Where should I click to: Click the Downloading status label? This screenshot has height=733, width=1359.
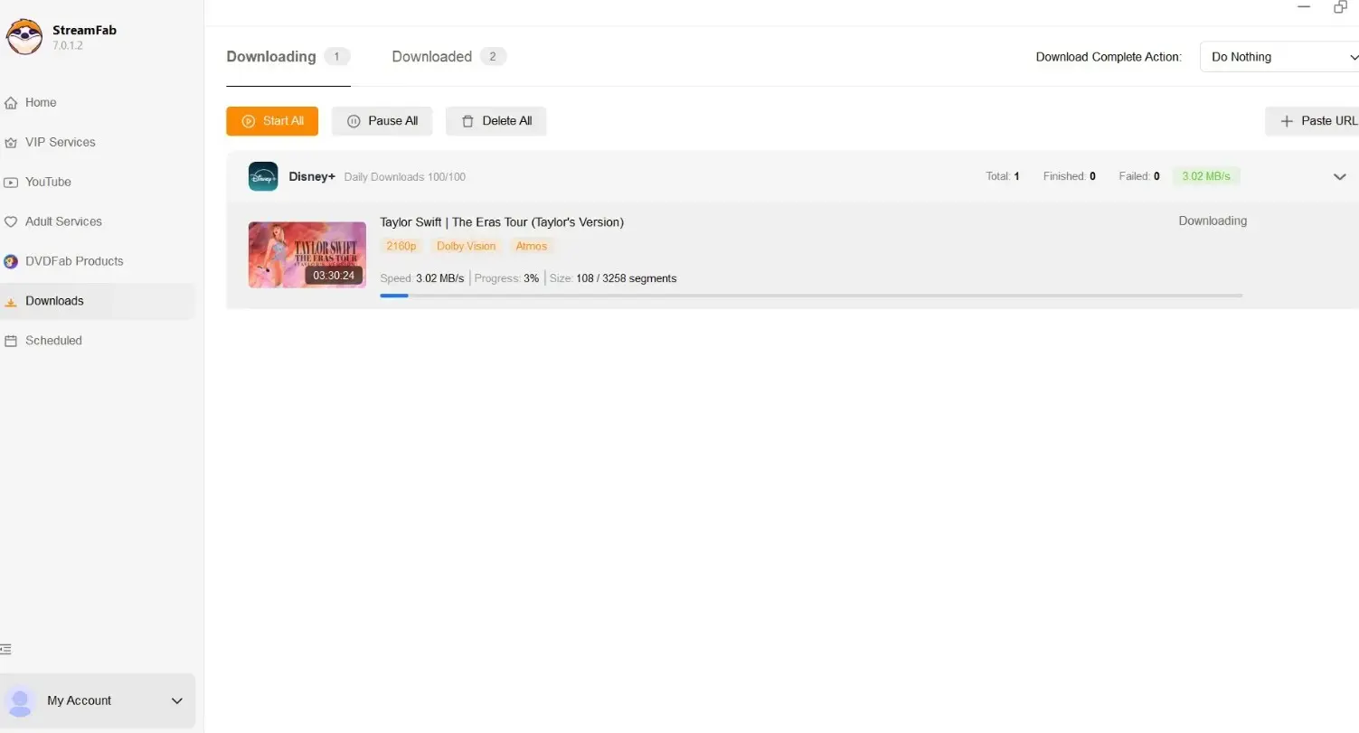coord(1213,221)
